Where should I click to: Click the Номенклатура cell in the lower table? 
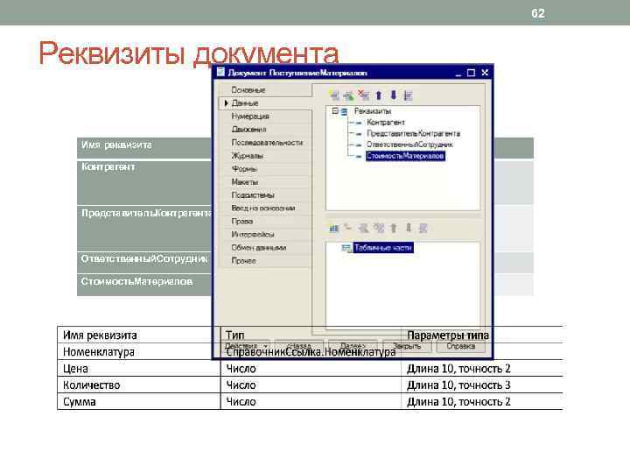138,351
